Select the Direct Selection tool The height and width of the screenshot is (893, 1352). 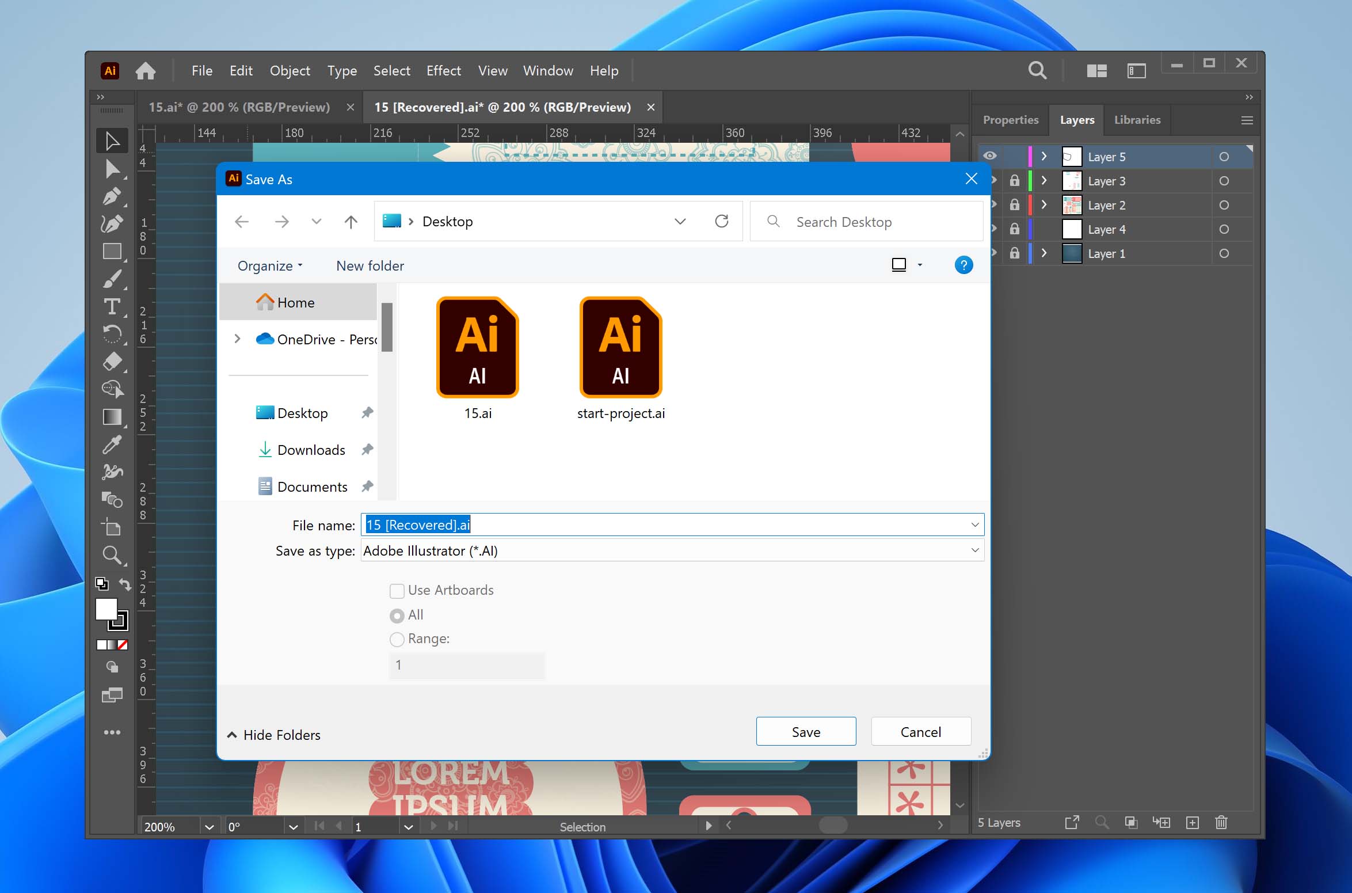(112, 169)
